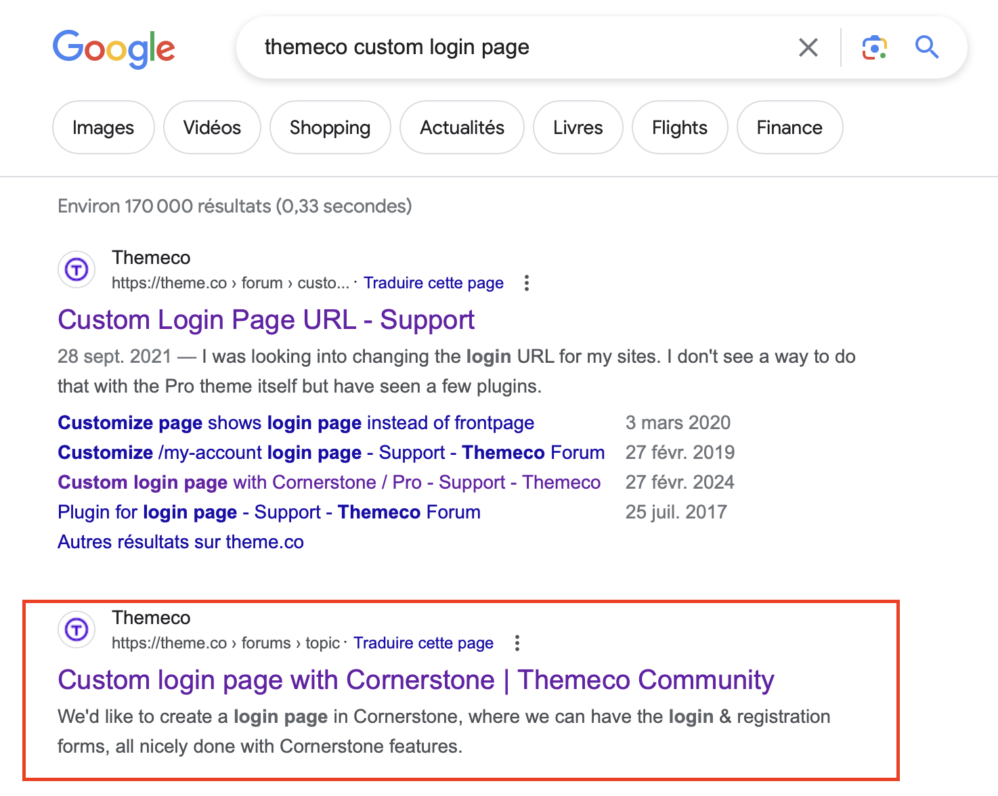Click Themeco favicon of highlighted result
The height and width of the screenshot is (796, 998).
click(x=77, y=630)
